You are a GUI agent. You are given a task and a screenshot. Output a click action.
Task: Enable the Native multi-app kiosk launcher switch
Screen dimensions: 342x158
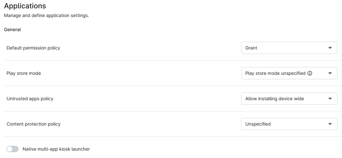tap(13, 149)
